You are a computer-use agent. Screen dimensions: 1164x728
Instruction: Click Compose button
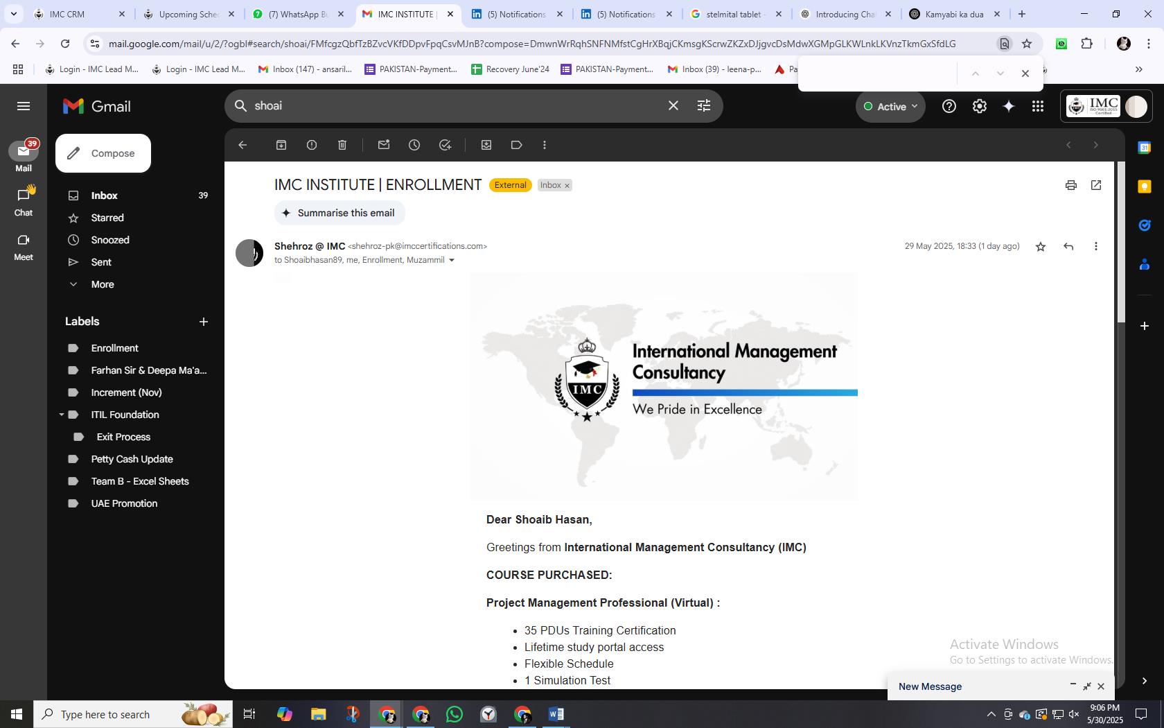point(103,153)
